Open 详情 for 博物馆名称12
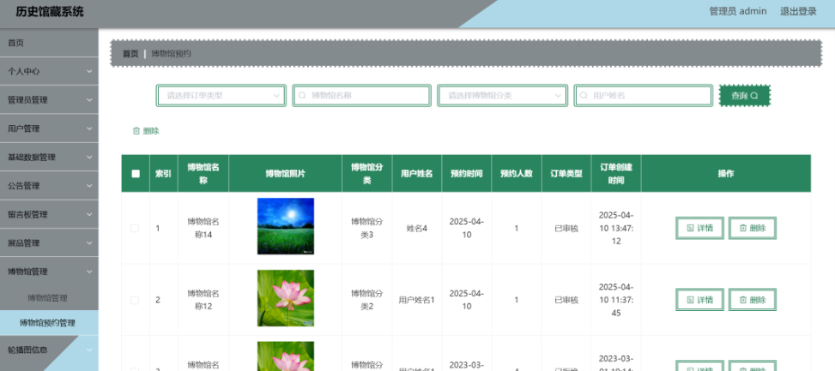The width and height of the screenshot is (835, 371). pyautogui.click(x=699, y=300)
